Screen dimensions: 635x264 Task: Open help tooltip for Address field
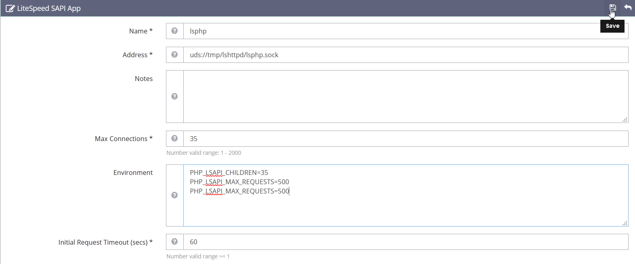(174, 54)
